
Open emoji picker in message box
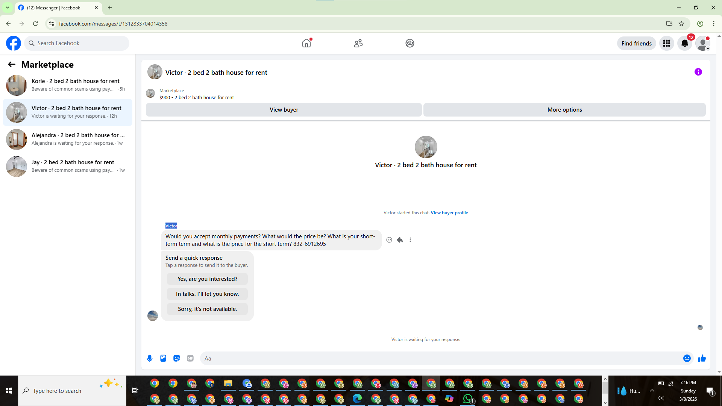point(687,358)
